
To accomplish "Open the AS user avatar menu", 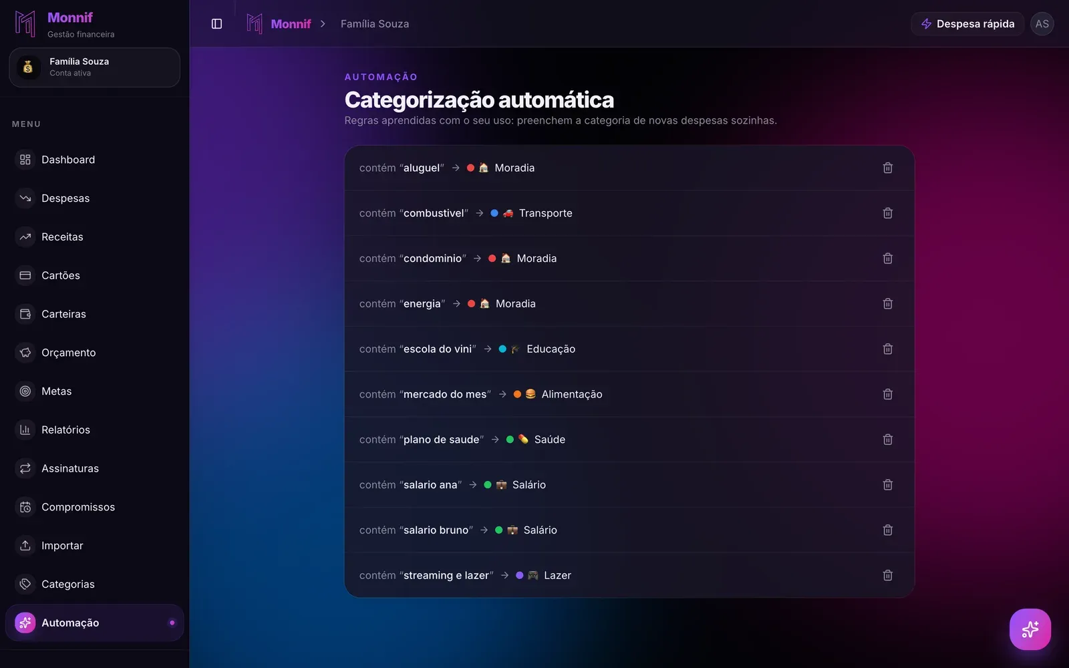I will pyautogui.click(x=1042, y=24).
